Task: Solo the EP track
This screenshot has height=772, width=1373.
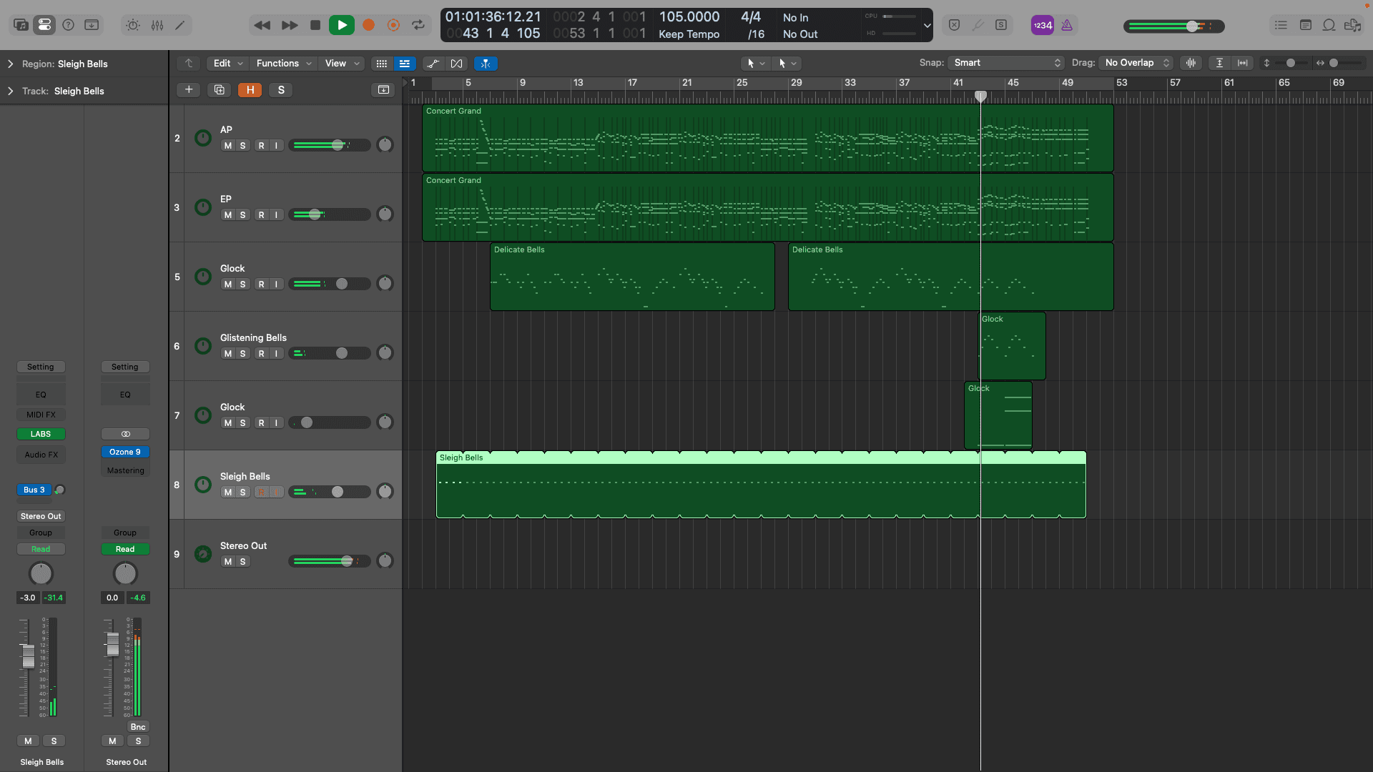Action: [242, 214]
